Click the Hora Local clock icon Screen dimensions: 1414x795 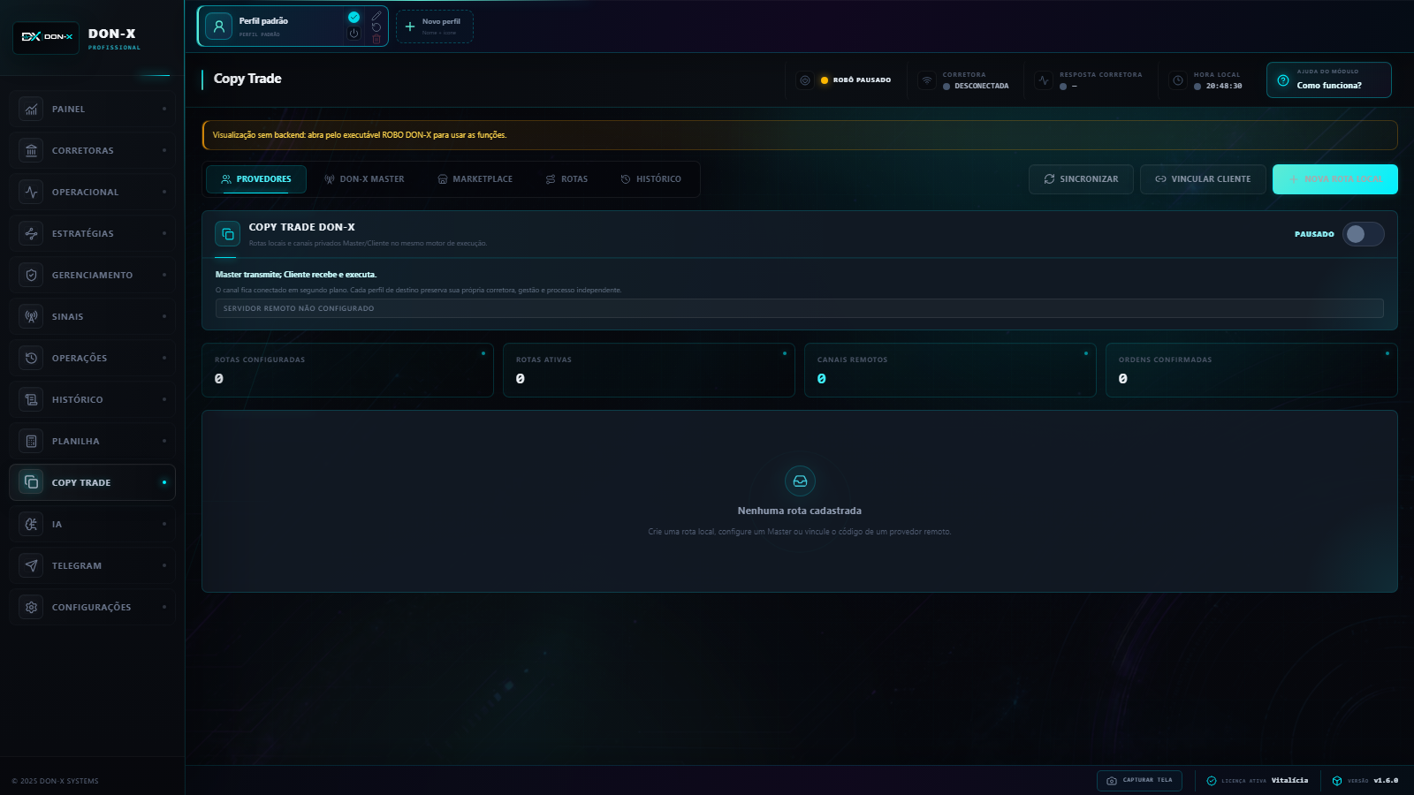[1178, 80]
